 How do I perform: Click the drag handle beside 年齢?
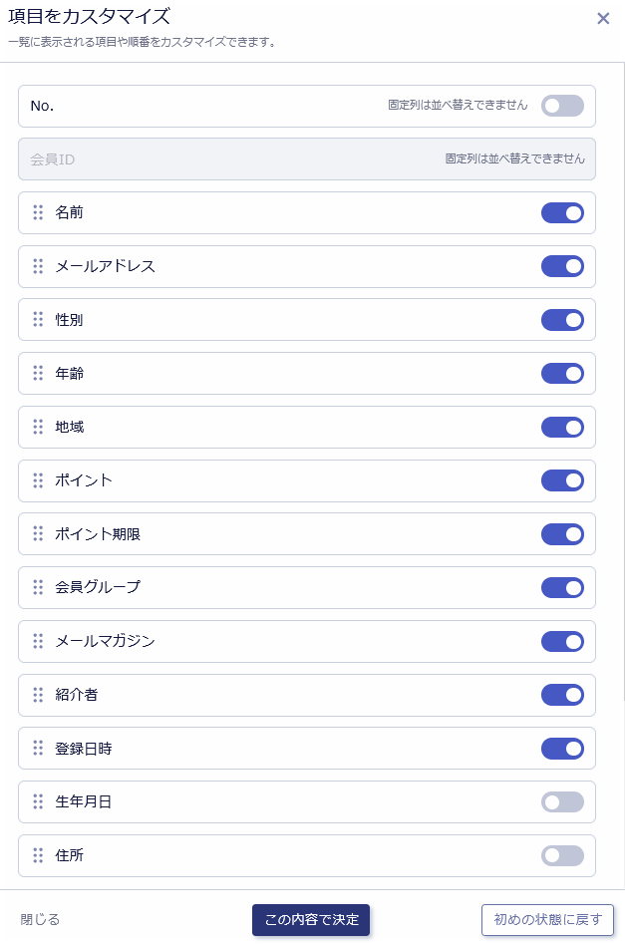point(38,373)
